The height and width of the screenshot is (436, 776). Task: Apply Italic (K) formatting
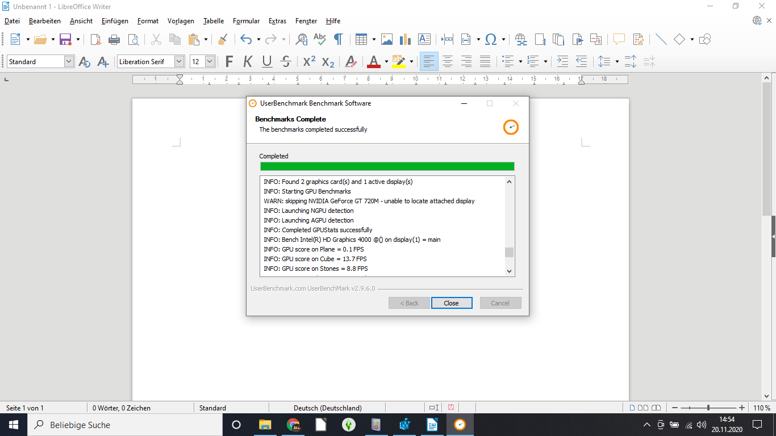pos(248,61)
